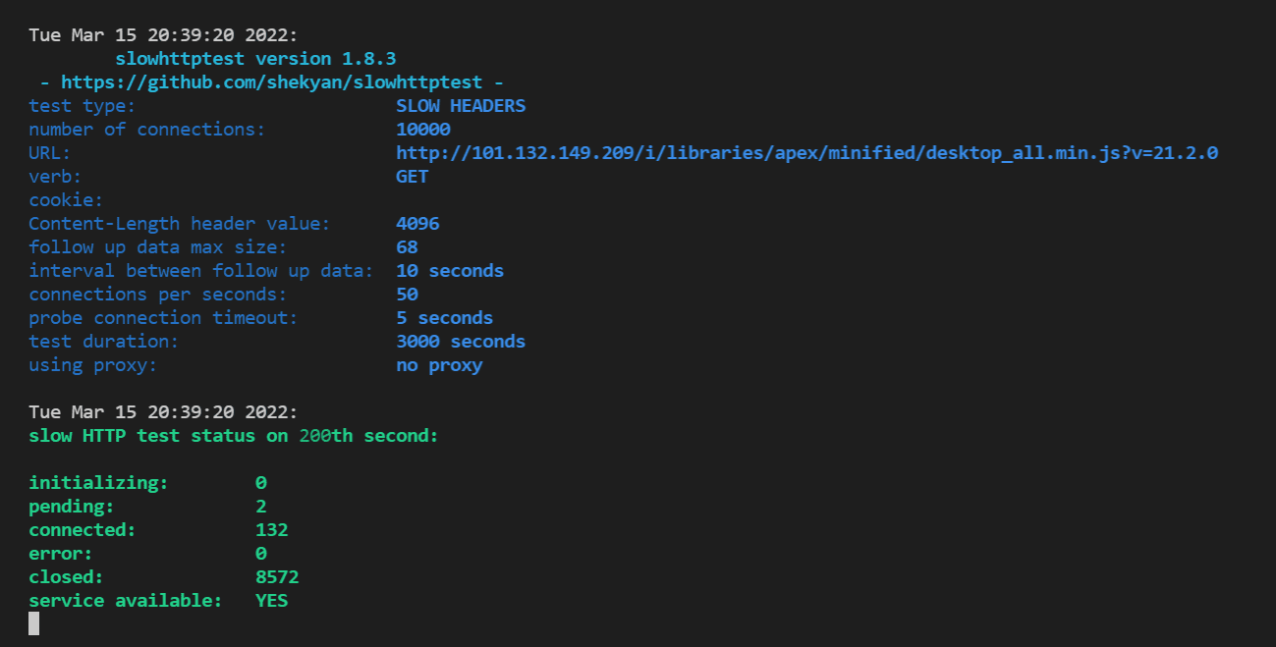Click the 5 seconds probe timeout value
This screenshot has height=647, width=1276.
pos(444,318)
